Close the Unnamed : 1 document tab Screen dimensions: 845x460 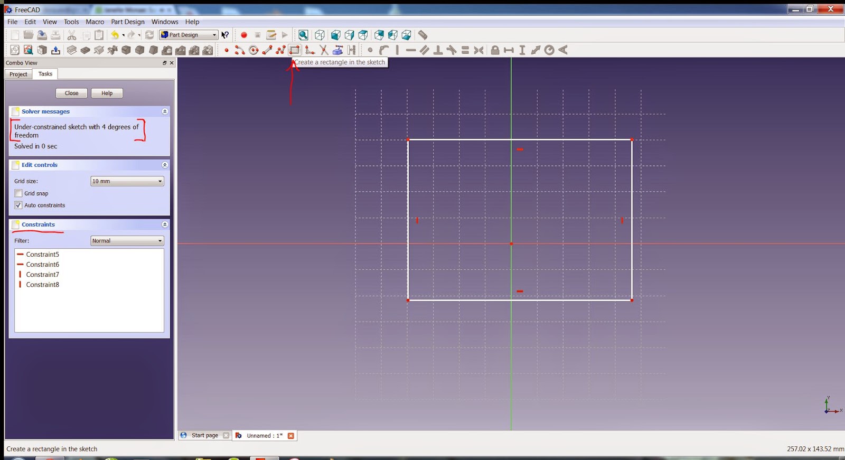tap(290, 436)
